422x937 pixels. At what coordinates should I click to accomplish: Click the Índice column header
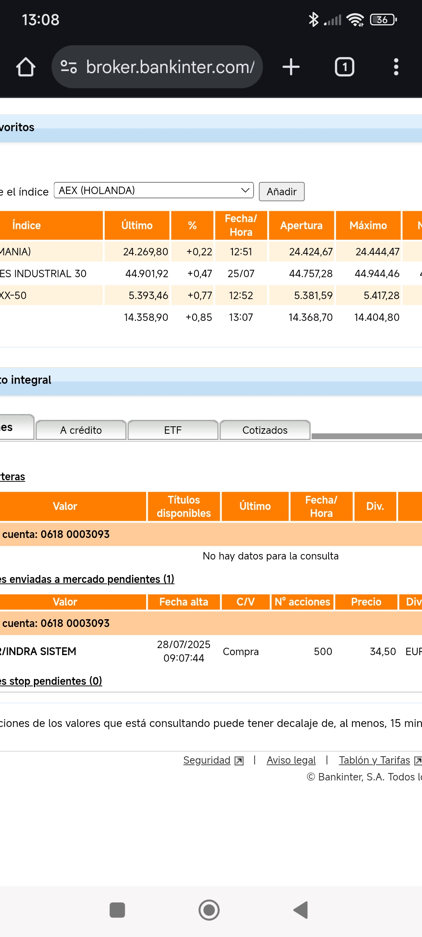click(51, 225)
